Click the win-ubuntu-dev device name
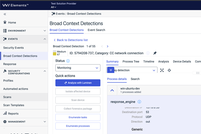This screenshot has width=201, height=134. tap(130, 88)
